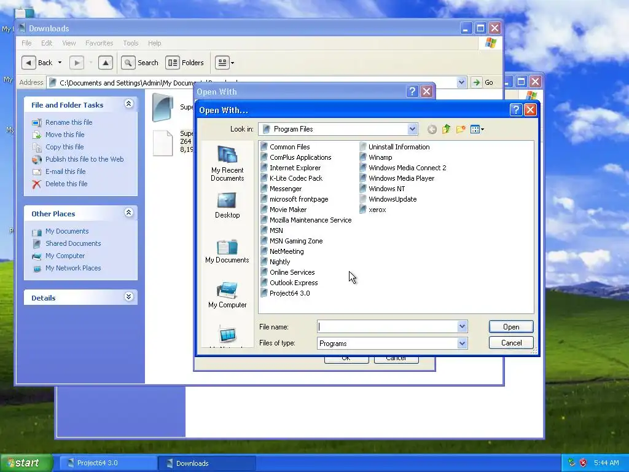The height and width of the screenshot is (472, 629).
Task: Collapse the Other Places panel
Action: click(128, 213)
